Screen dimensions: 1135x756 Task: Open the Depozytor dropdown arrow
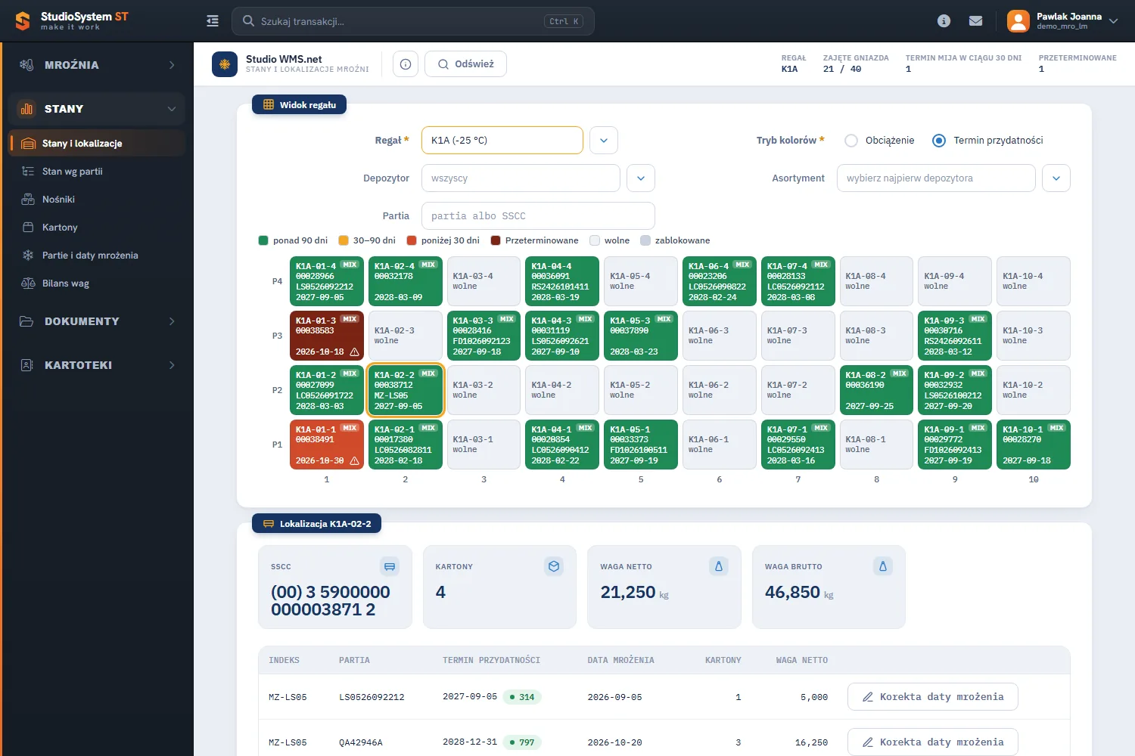pyautogui.click(x=641, y=178)
